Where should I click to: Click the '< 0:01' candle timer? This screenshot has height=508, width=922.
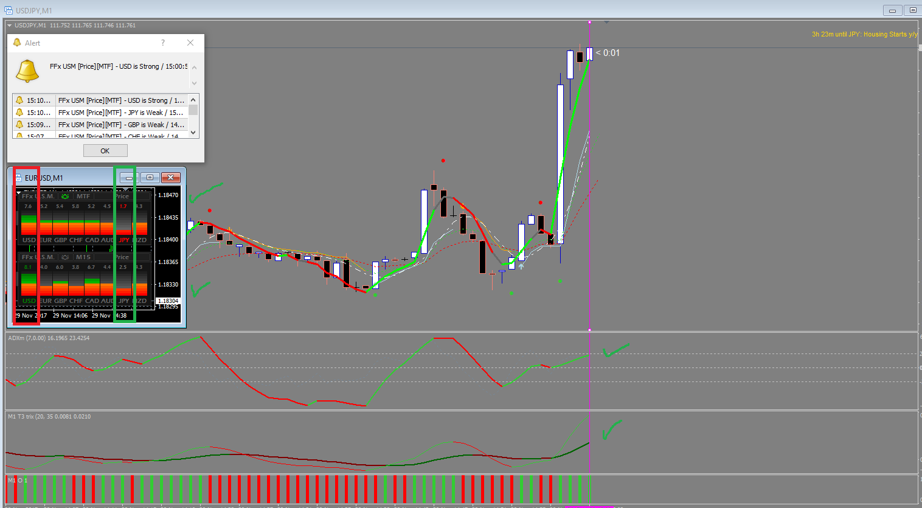tap(608, 53)
